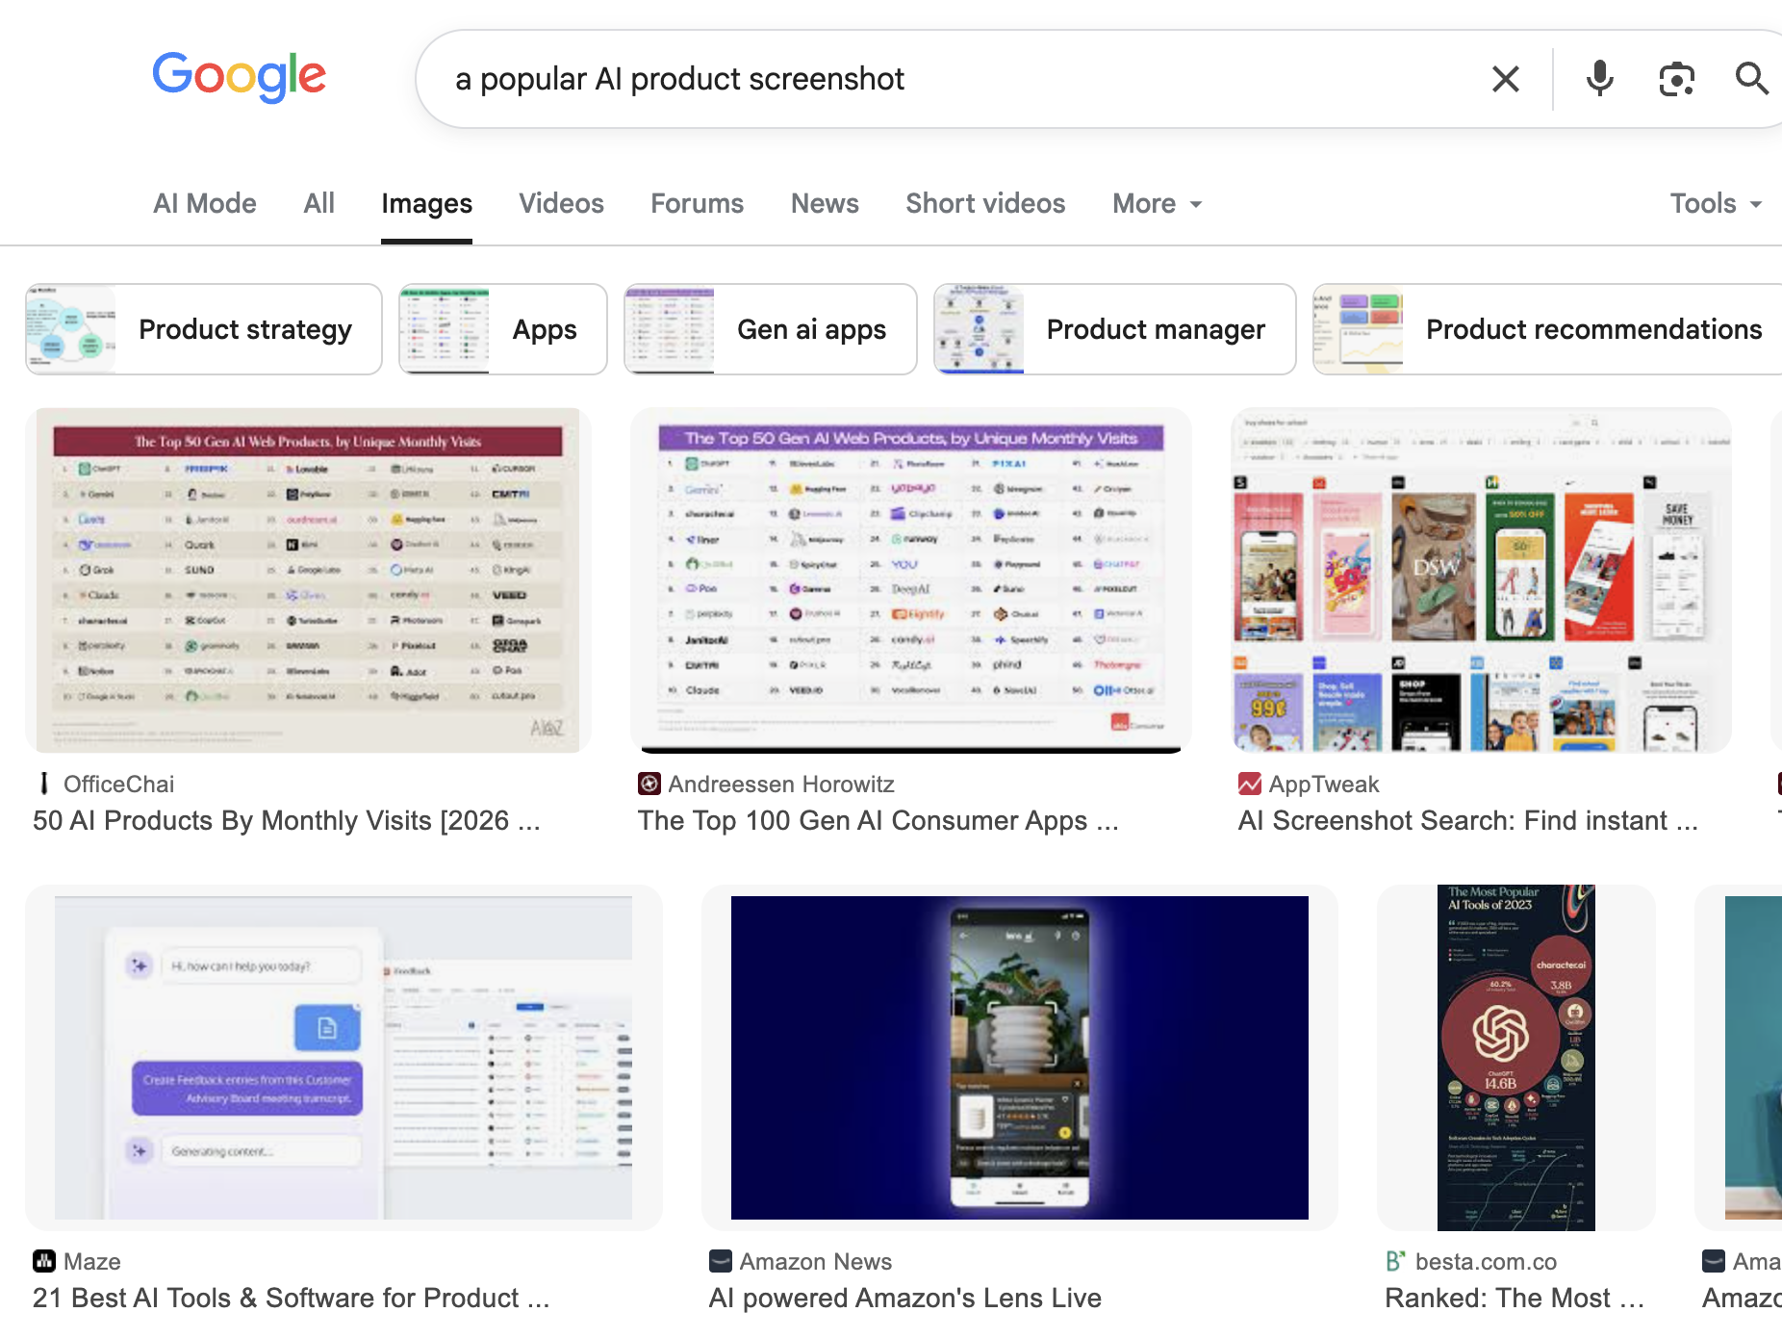This screenshot has height=1338, width=1782.
Task: Click the Andreessen Horowitz source name
Action: (x=781, y=784)
